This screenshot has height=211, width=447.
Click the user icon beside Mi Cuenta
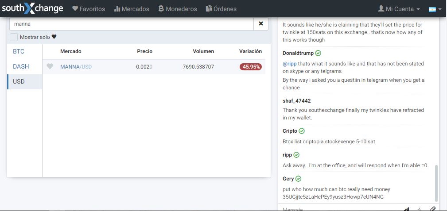pyautogui.click(x=381, y=8)
